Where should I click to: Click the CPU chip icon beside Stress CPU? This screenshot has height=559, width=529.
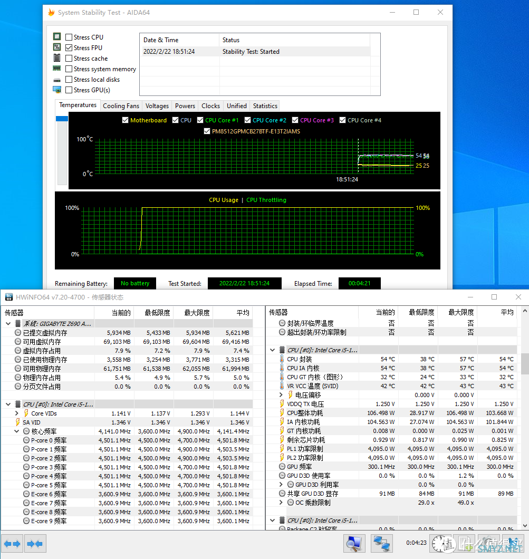[x=57, y=36]
